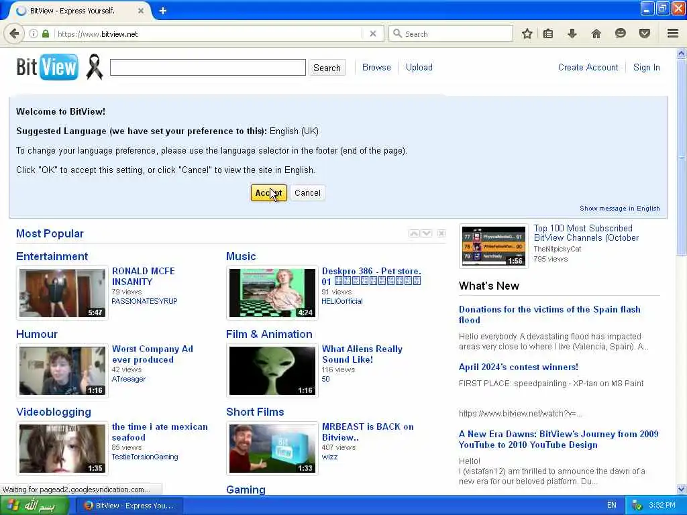This screenshot has width=687, height=515.
Task: Open Top 100 Most Subscribed thumbnail
Action: click(x=494, y=245)
